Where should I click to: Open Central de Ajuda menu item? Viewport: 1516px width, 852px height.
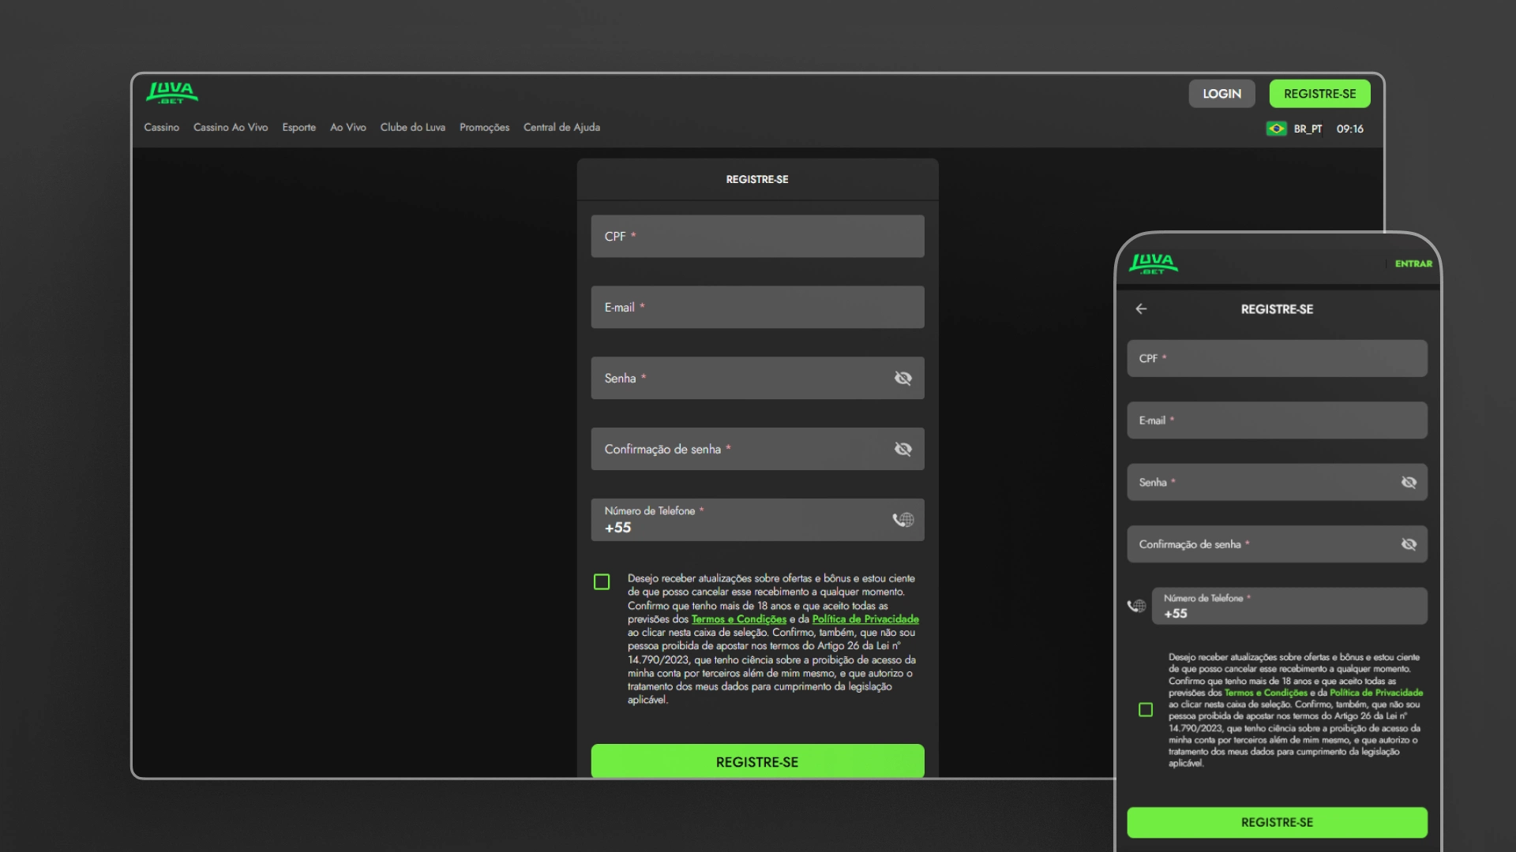(x=561, y=127)
